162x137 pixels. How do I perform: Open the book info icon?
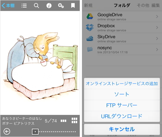[x=49, y=5]
